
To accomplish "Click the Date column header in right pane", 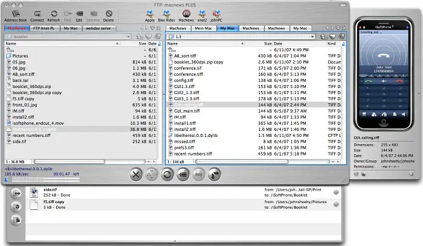I will (299, 43).
